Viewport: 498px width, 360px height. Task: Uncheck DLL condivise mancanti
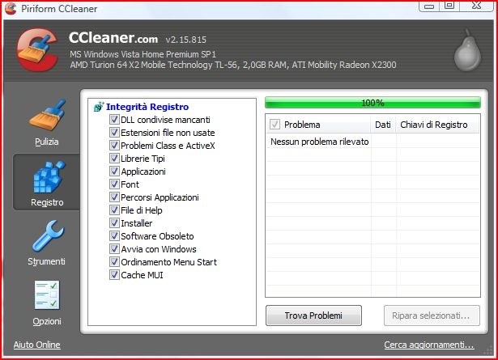[x=114, y=119]
